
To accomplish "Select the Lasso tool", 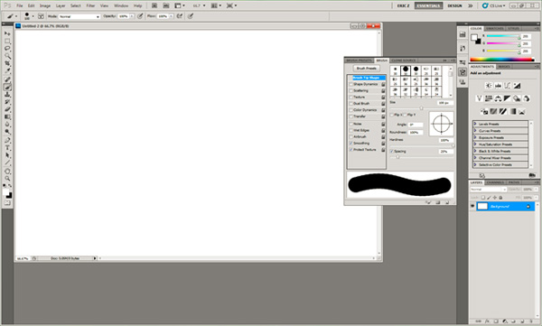I will pos(7,49).
